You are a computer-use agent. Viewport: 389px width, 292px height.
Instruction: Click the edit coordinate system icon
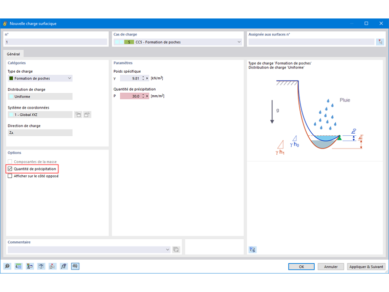[87, 114]
